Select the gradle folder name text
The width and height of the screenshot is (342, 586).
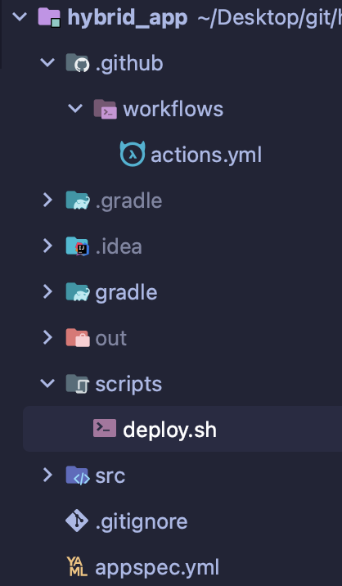126,293
